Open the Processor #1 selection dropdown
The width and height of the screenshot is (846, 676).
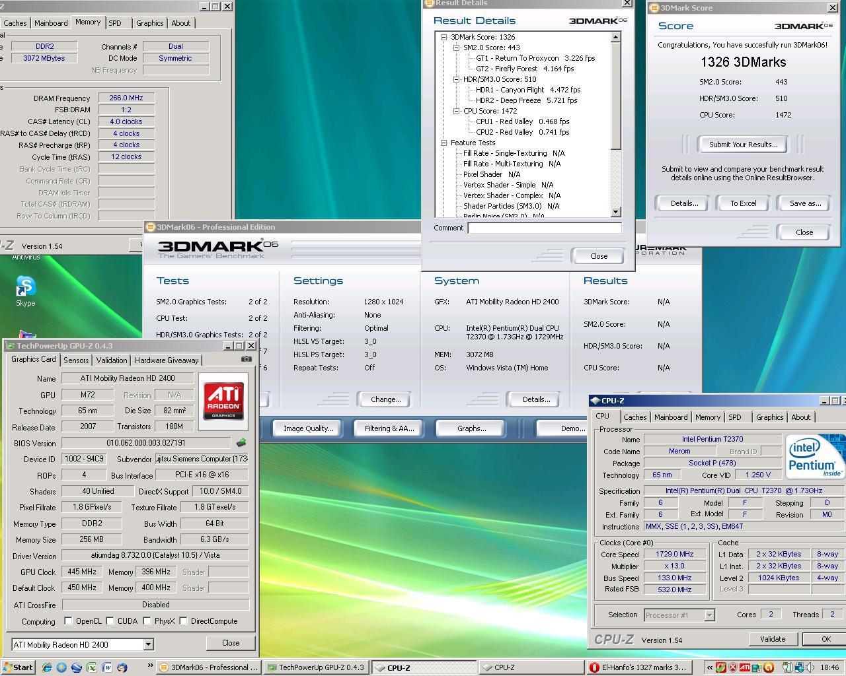tap(709, 615)
